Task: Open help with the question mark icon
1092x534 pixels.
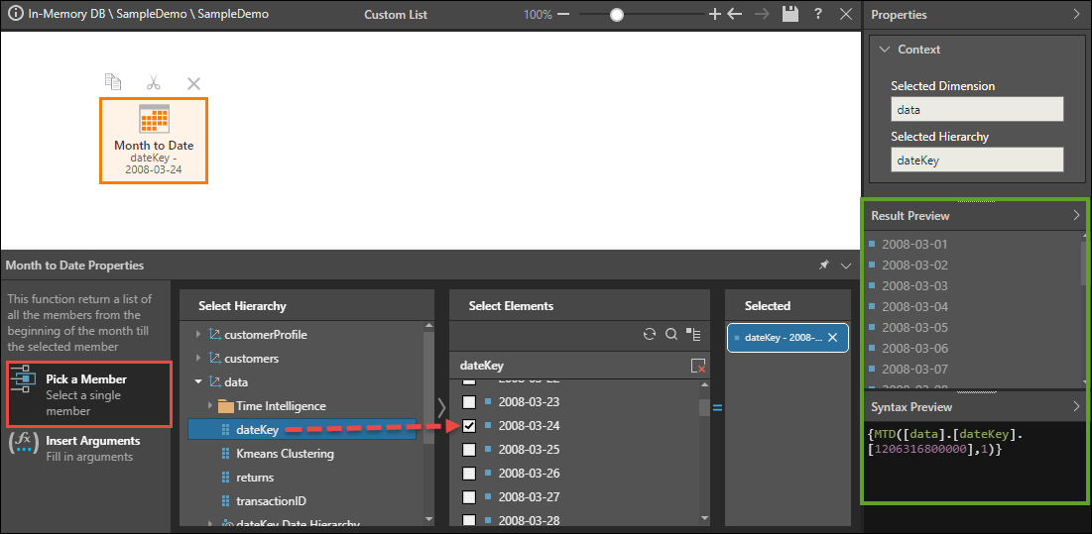Action: pyautogui.click(x=817, y=15)
